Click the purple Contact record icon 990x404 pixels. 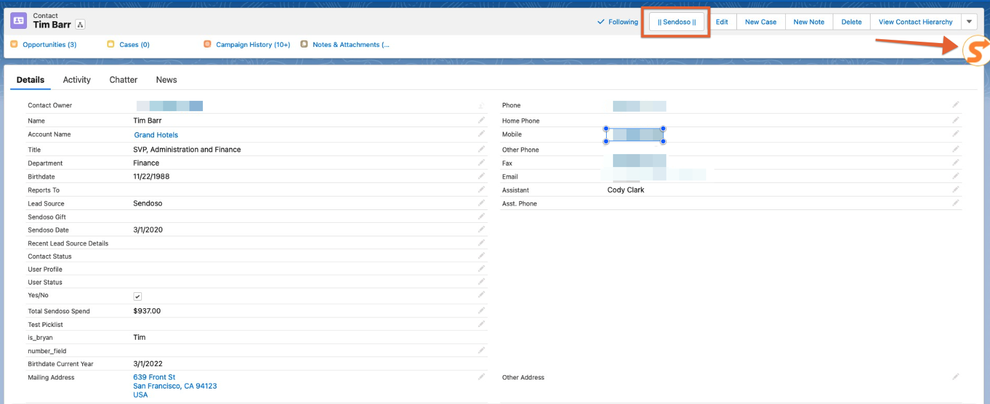pyautogui.click(x=19, y=21)
